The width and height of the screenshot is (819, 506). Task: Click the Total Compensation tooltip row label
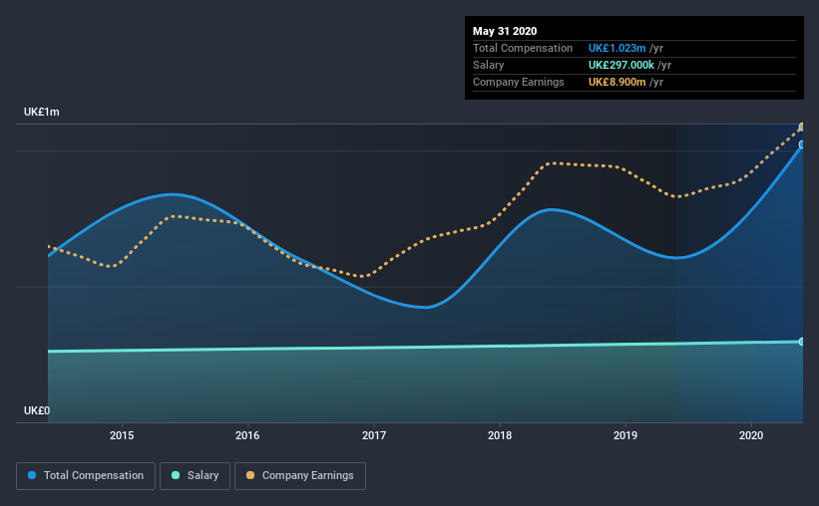523,48
